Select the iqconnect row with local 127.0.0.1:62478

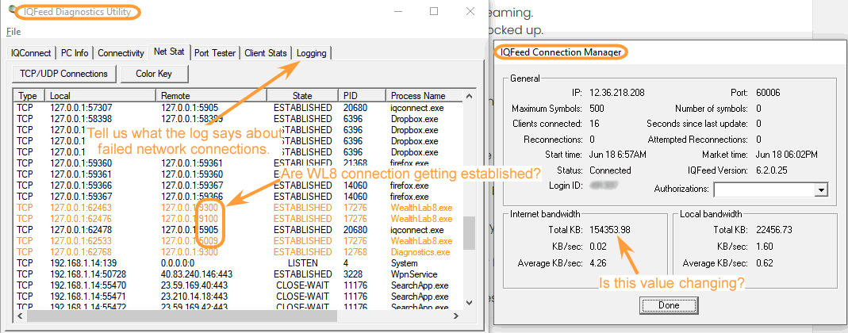[238, 230]
